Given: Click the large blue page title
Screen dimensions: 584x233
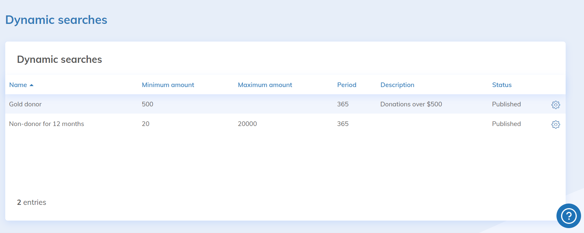Looking at the screenshot, I should pyautogui.click(x=56, y=20).
